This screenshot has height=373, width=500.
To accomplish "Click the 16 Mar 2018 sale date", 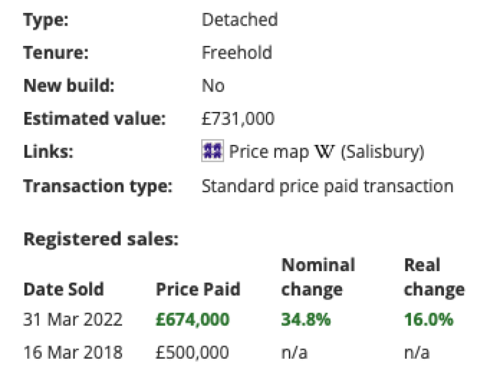I will 73,353.
